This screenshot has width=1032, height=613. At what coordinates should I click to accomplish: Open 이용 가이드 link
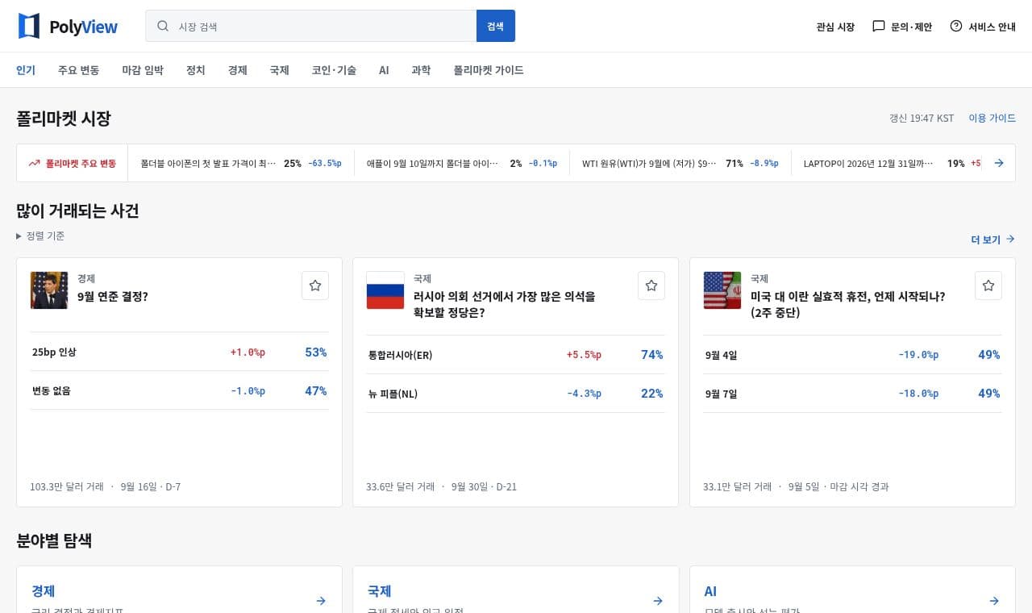pos(992,118)
